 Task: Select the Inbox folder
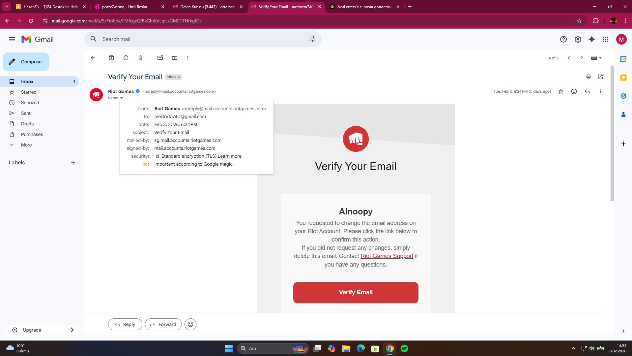40,81
